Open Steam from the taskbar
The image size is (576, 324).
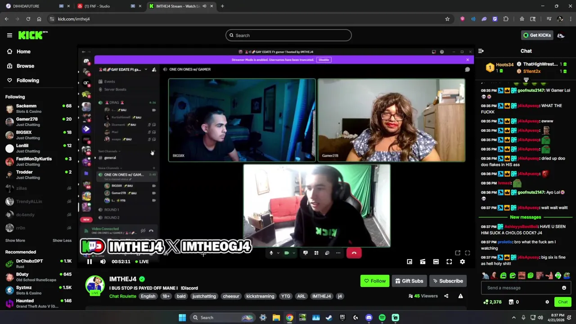click(x=329, y=318)
